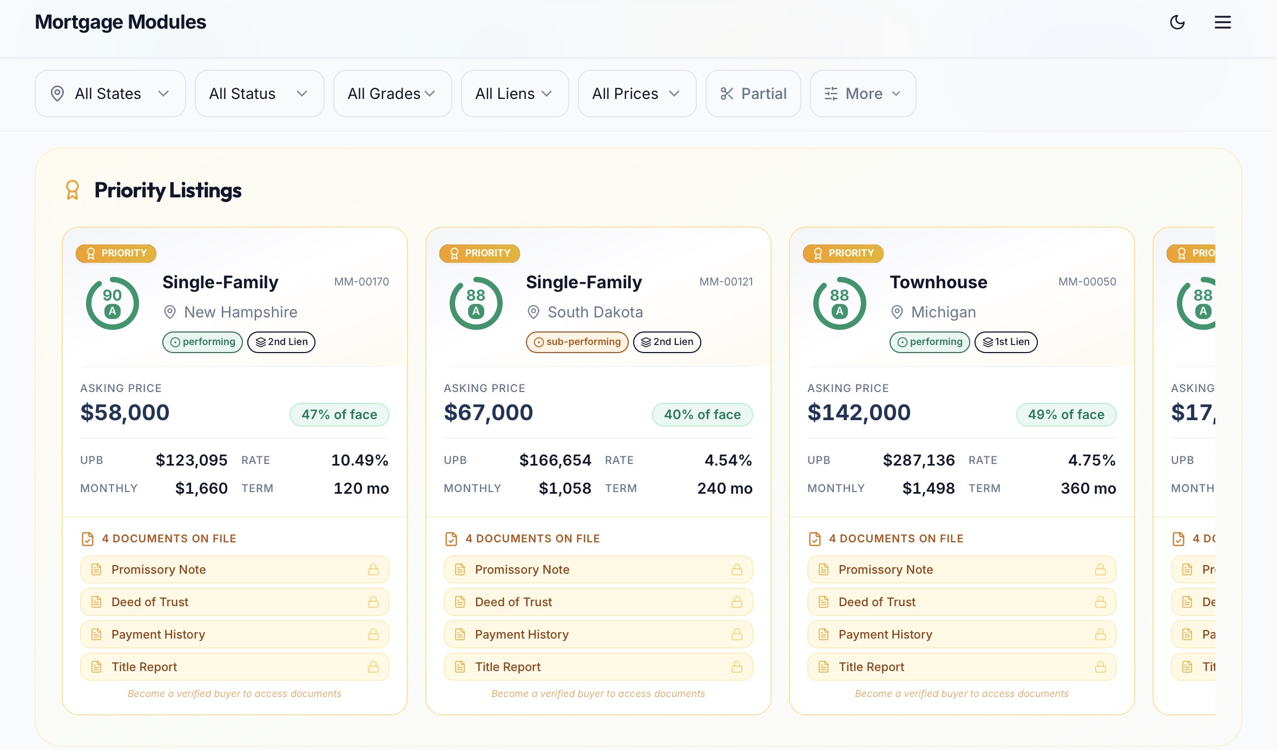The width and height of the screenshot is (1277, 750).
Task: Click lock icon on South Dakota Title Report
Action: (x=737, y=667)
